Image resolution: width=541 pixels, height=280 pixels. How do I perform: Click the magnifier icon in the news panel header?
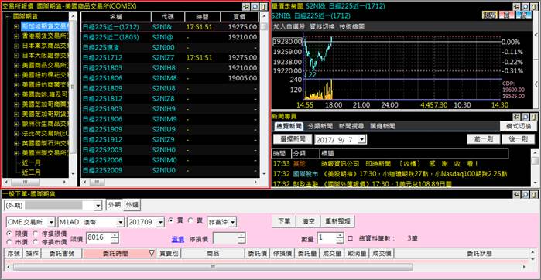tap(525, 117)
